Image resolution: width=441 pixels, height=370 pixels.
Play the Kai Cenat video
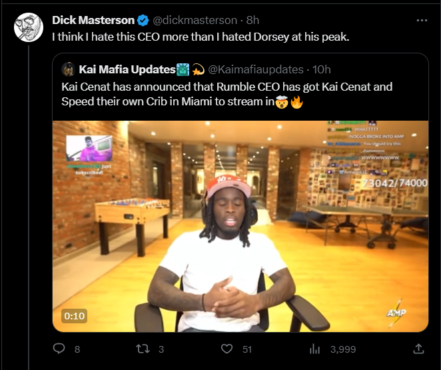[240, 226]
